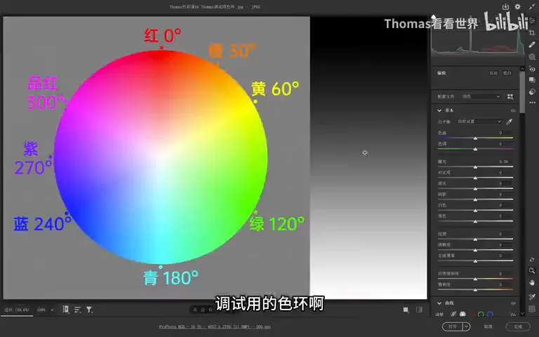Select the Zoom magnifier tool
This screenshot has height=337, width=539.
pos(532,271)
